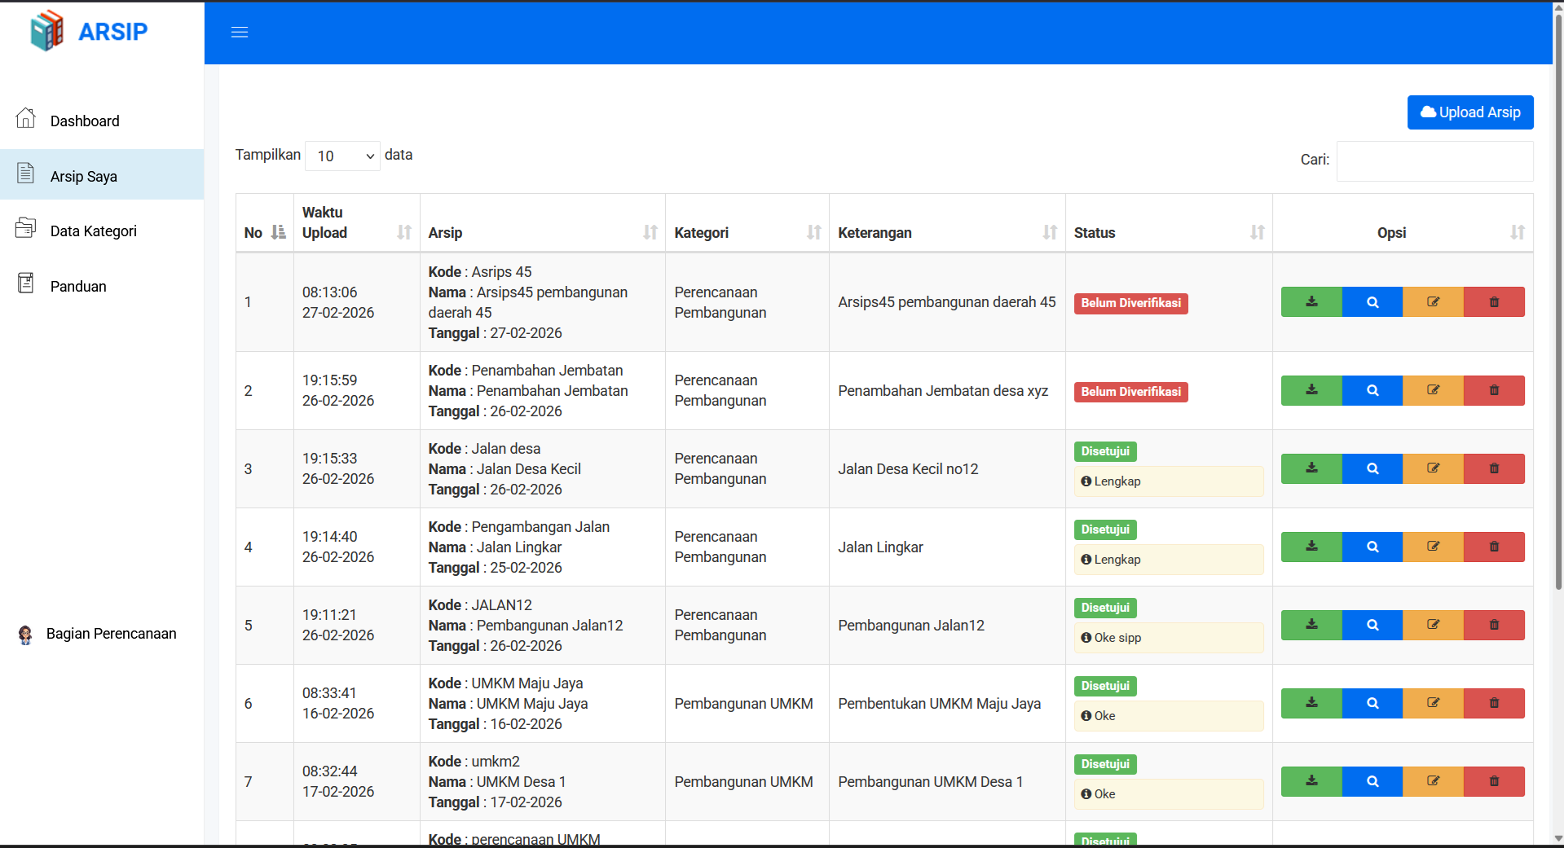Delete the JALAN12 archive entry
The width and height of the screenshot is (1564, 848).
(x=1494, y=625)
